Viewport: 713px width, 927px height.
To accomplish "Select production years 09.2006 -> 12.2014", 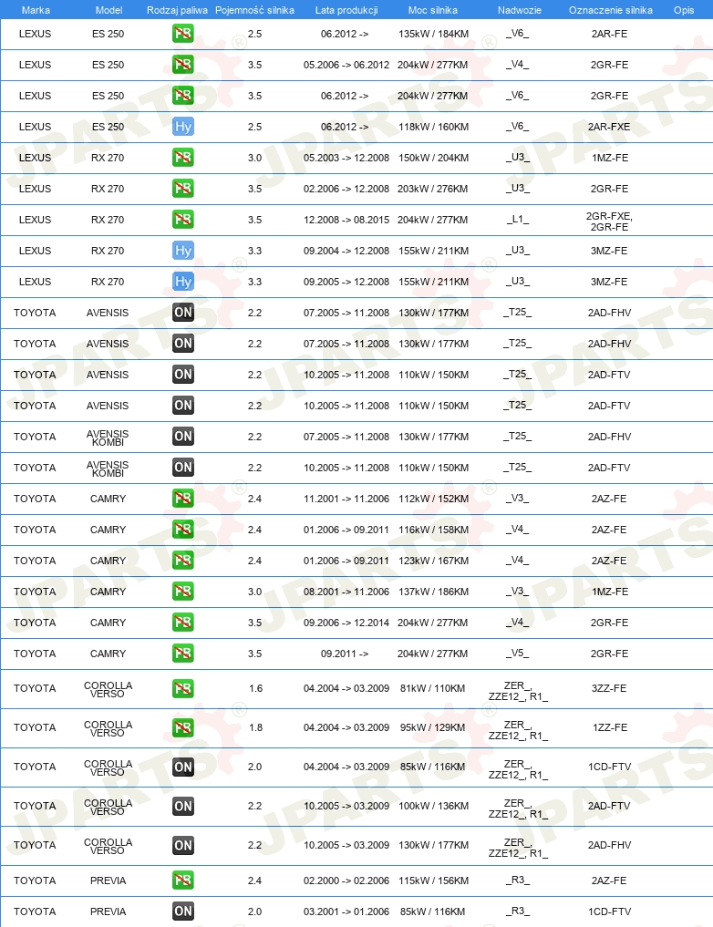I will pyautogui.click(x=346, y=623).
